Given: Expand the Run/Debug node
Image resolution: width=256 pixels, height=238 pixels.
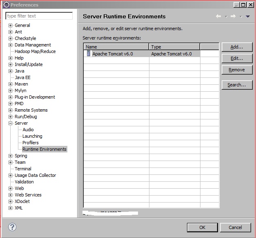Looking at the screenshot, I should pyautogui.click(x=11, y=117).
